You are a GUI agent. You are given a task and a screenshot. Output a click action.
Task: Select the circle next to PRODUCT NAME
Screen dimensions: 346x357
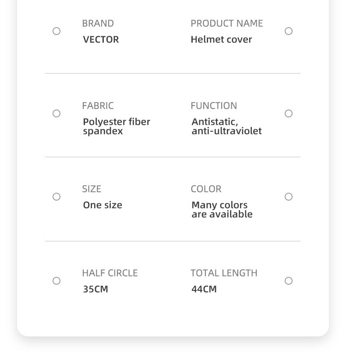(x=289, y=31)
